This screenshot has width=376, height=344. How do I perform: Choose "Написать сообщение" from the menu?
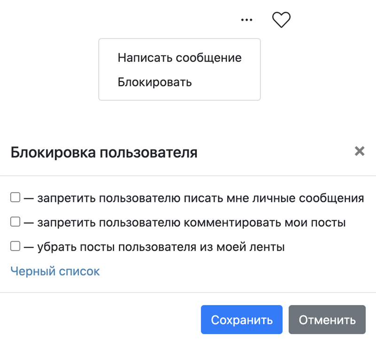coord(180,58)
